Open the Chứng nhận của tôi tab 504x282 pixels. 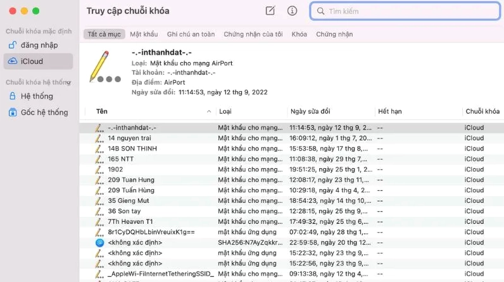click(253, 34)
